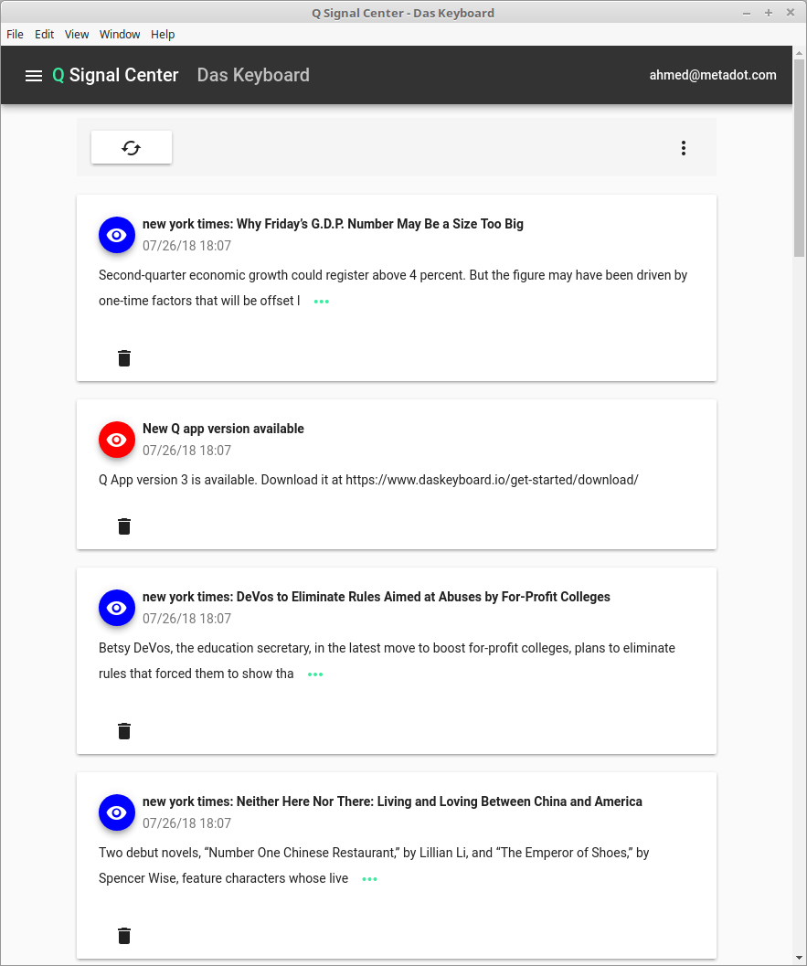The width and height of the screenshot is (807, 966).
Task: Toggle red eye icon on New Q app signal
Action: [116, 440]
